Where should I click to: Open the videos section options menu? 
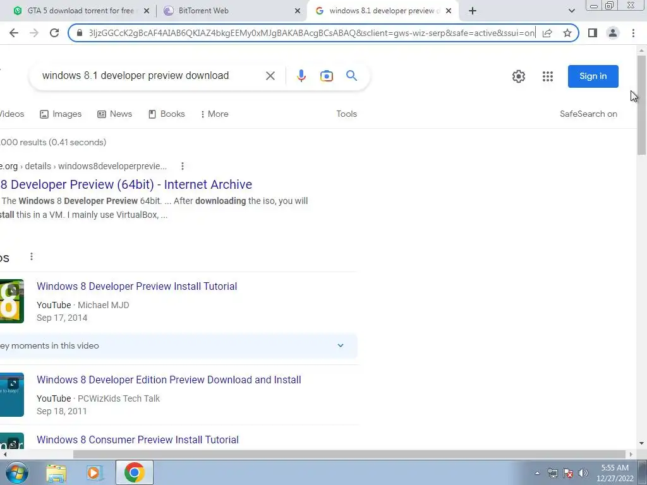coord(32,257)
